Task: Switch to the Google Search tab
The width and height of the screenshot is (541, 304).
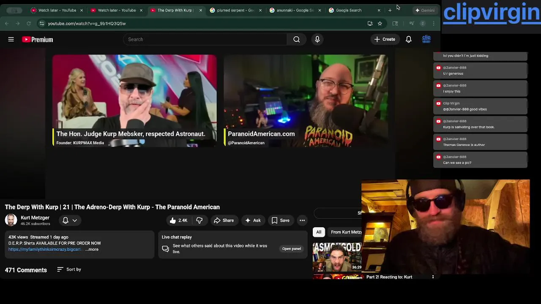Action: coord(354,10)
